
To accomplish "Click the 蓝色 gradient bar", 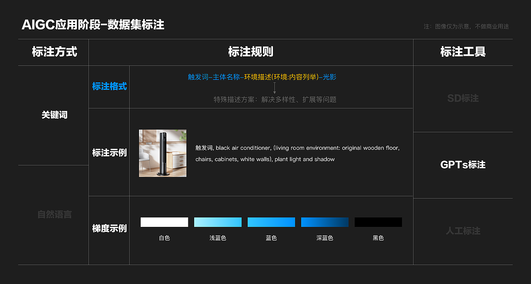I will point(271,222).
